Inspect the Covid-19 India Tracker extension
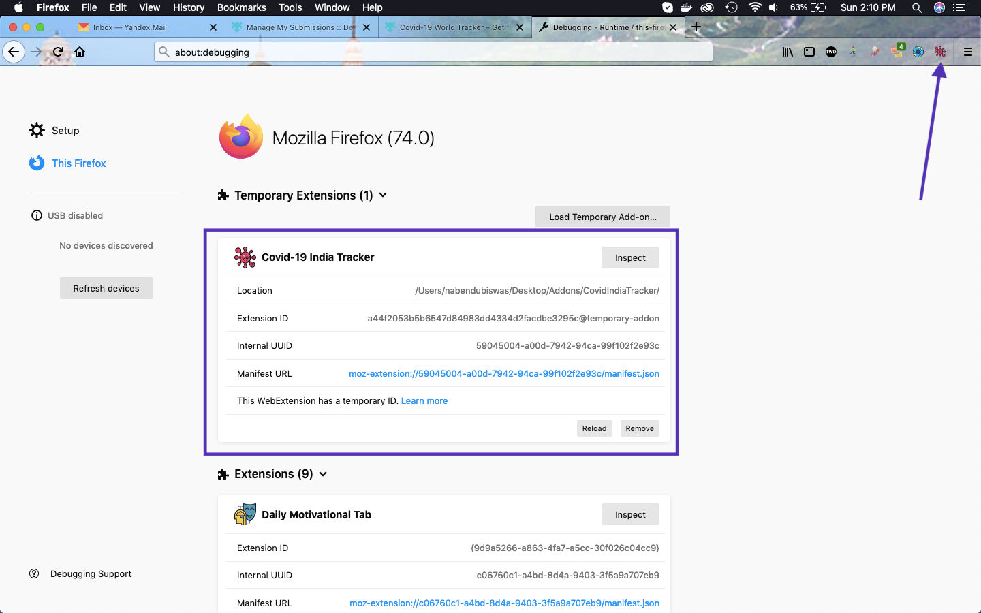 pos(630,257)
